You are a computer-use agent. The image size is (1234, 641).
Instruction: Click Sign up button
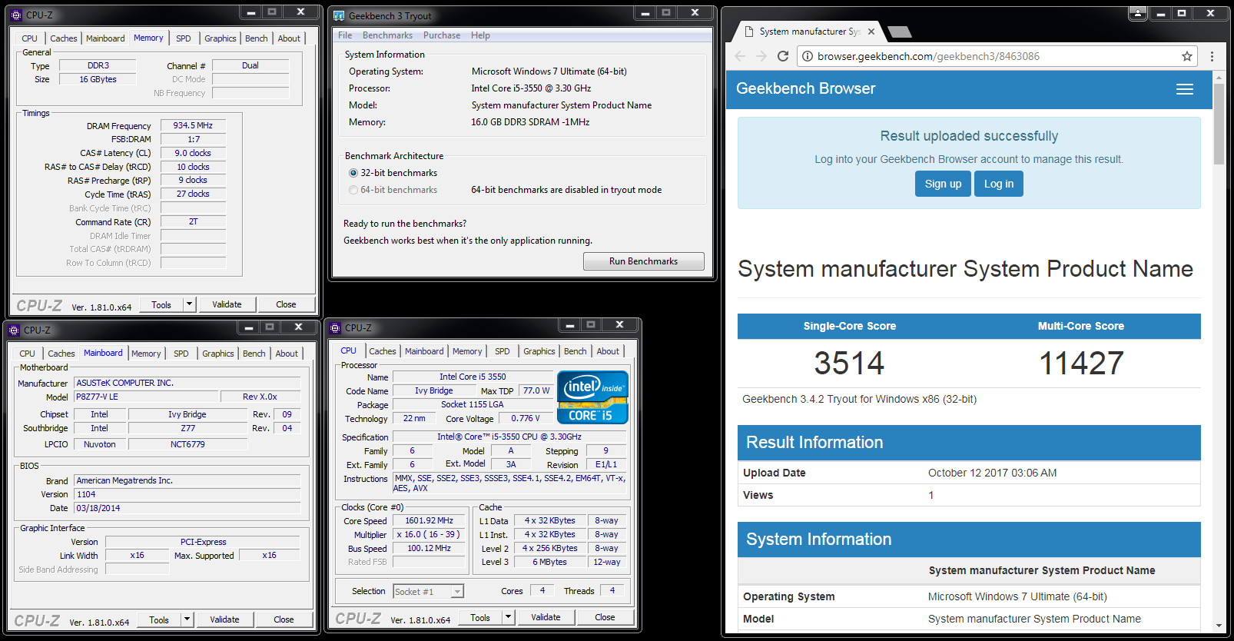click(x=943, y=184)
